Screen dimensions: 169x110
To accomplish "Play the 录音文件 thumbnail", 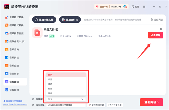I will pyautogui.click(x=37, y=33).
